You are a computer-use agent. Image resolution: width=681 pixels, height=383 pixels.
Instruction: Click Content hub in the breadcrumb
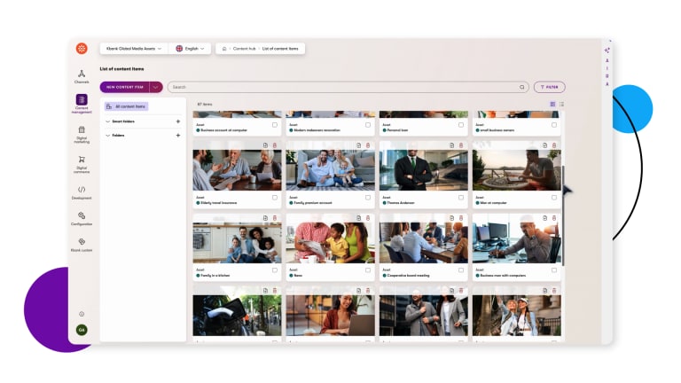tap(244, 49)
